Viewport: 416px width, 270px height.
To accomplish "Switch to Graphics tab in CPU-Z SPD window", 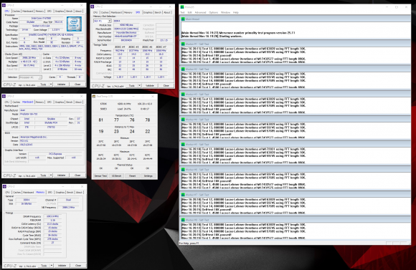I will click(148, 12).
